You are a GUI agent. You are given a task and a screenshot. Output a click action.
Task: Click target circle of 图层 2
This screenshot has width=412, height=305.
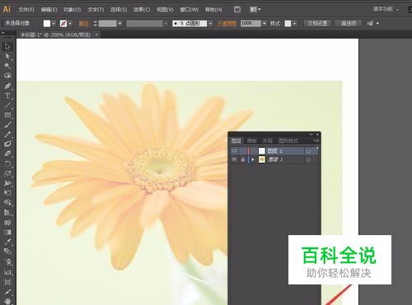[308, 151]
